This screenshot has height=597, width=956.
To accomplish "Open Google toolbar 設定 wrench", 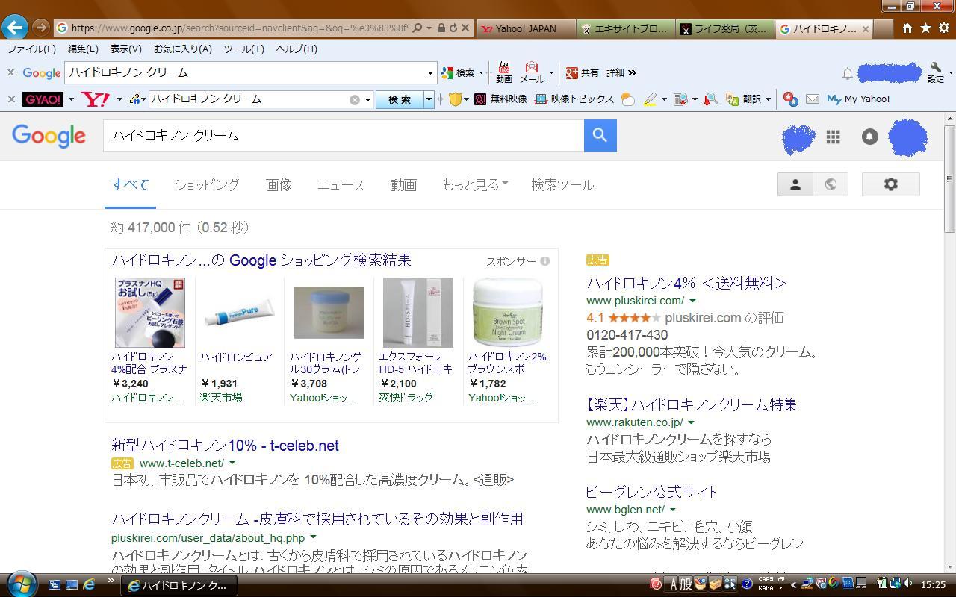I will 936,72.
